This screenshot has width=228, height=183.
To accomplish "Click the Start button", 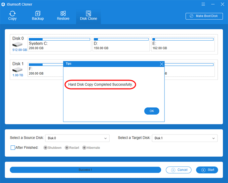I will tap(207, 170).
